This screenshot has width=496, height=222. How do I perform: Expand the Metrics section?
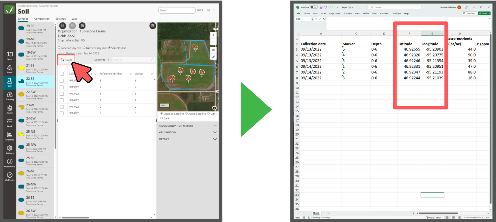coord(215,139)
